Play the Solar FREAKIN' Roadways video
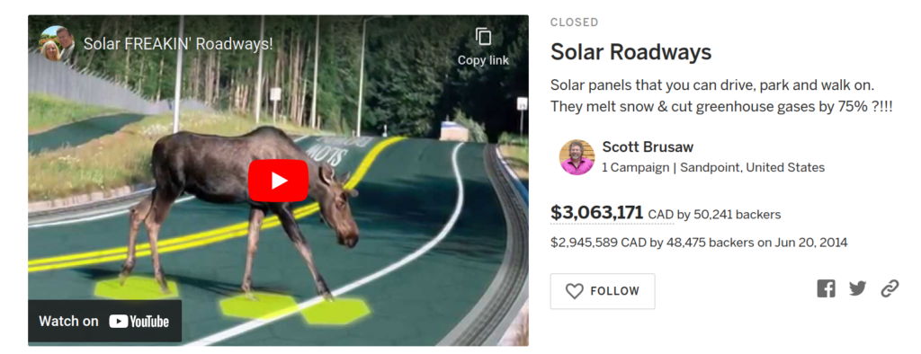The image size is (921, 354). [x=278, y=181]
